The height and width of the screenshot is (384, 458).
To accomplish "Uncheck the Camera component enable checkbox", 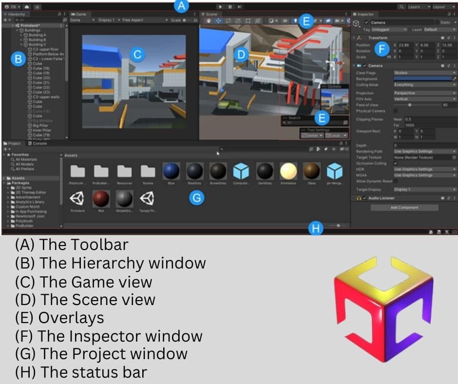I will coord(365,66).
